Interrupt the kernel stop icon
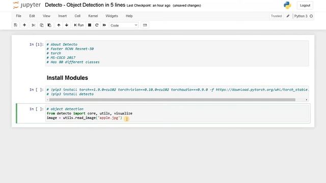Image resolution: width=326 pixels, height=183 pixels. pyautogui.click(x=90, y=25)
